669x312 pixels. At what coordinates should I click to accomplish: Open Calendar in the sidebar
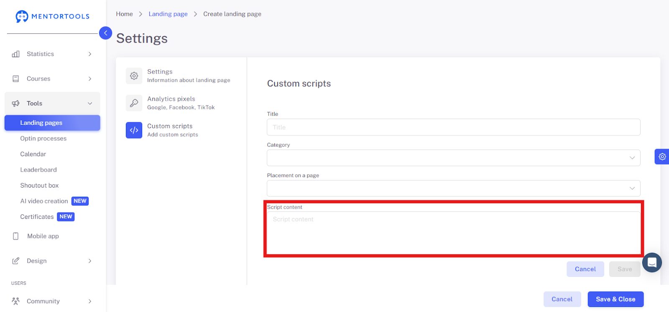coord(33,154)
